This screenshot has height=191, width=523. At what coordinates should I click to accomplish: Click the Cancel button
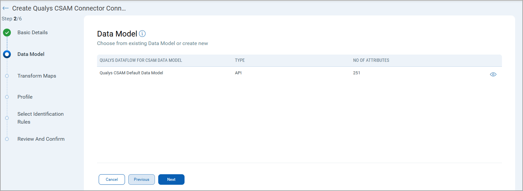click(112, 179)
